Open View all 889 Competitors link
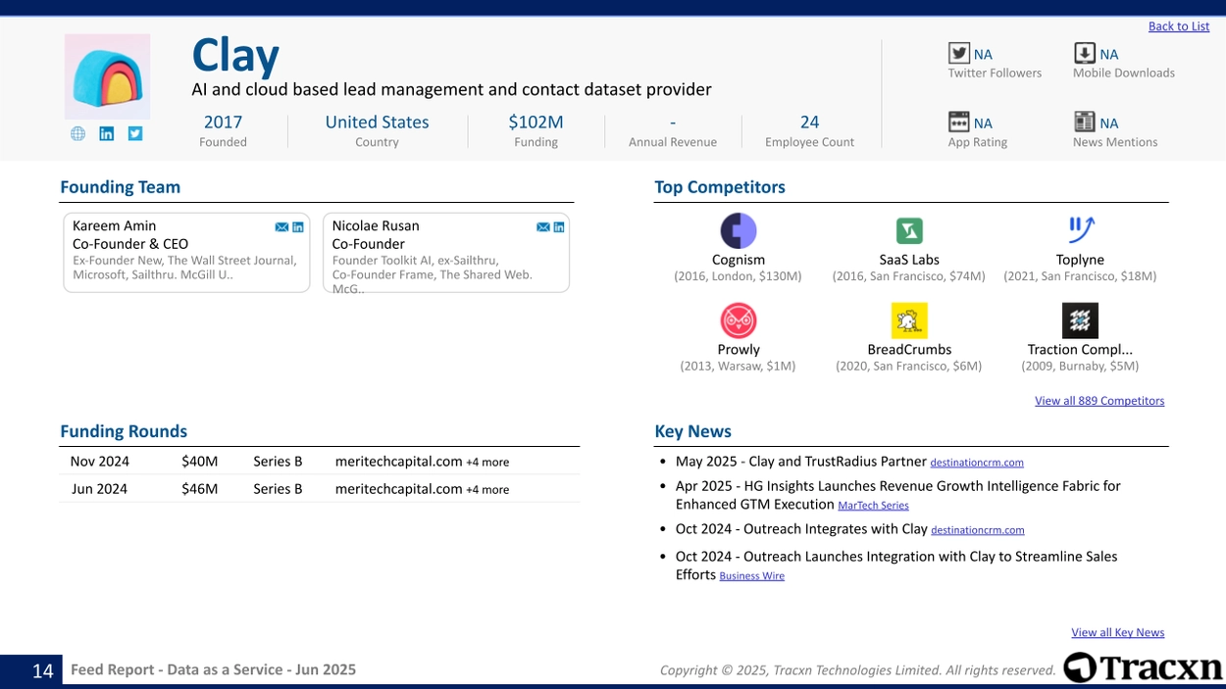This screenshot has height=689, width=1226. [x=1099, y=401]
